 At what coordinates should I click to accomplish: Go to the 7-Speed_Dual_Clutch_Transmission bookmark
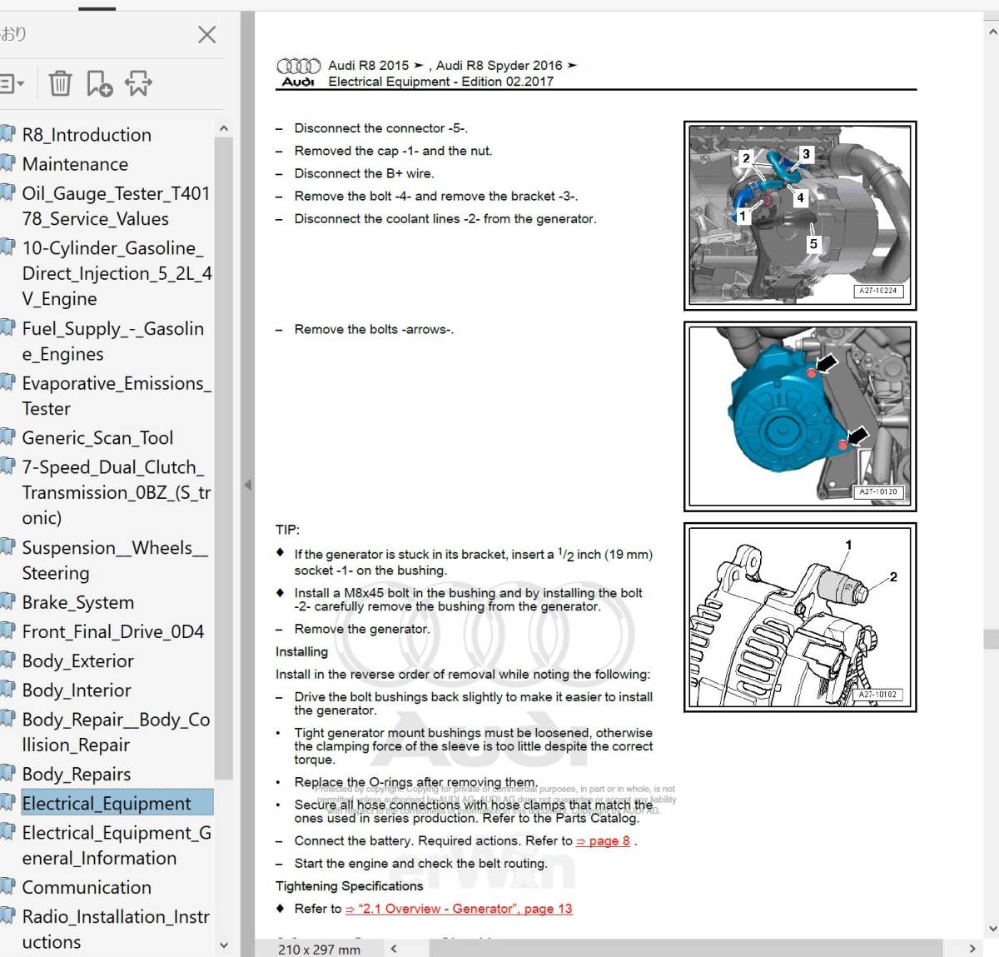(117, 492)
